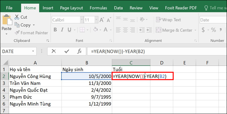Toggle Wrap Text
Screen dimensions: 227x114
(168, 20)
